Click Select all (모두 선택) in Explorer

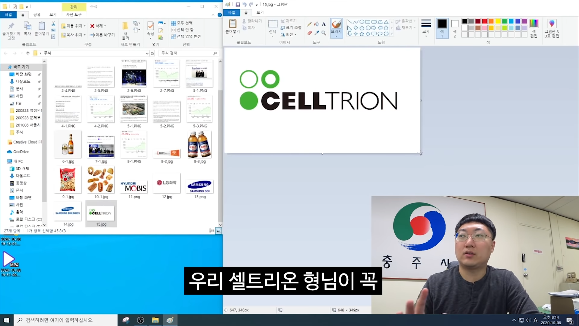(182, 23)
